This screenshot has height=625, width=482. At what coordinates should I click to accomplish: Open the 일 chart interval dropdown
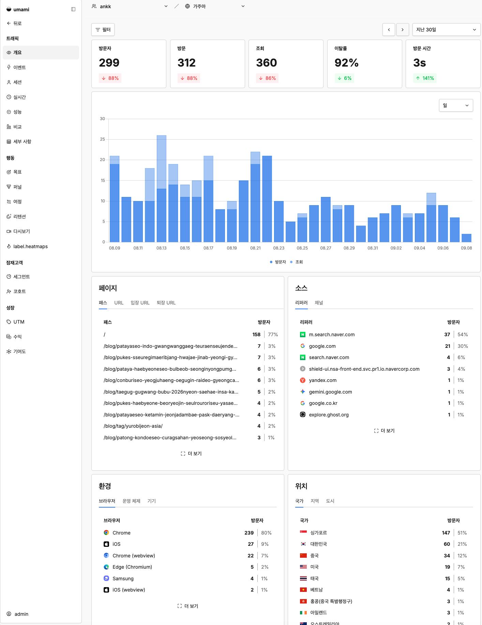(x=456, y=105)
